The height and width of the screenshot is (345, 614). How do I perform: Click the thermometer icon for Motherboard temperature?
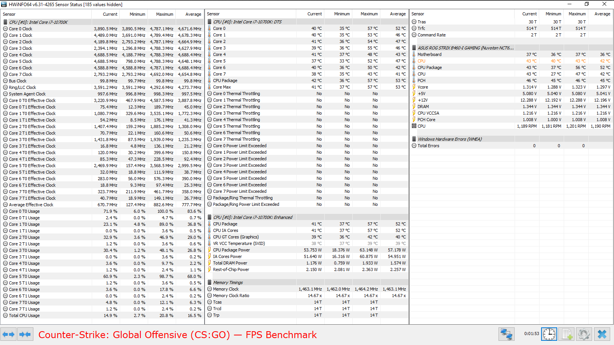414,54
